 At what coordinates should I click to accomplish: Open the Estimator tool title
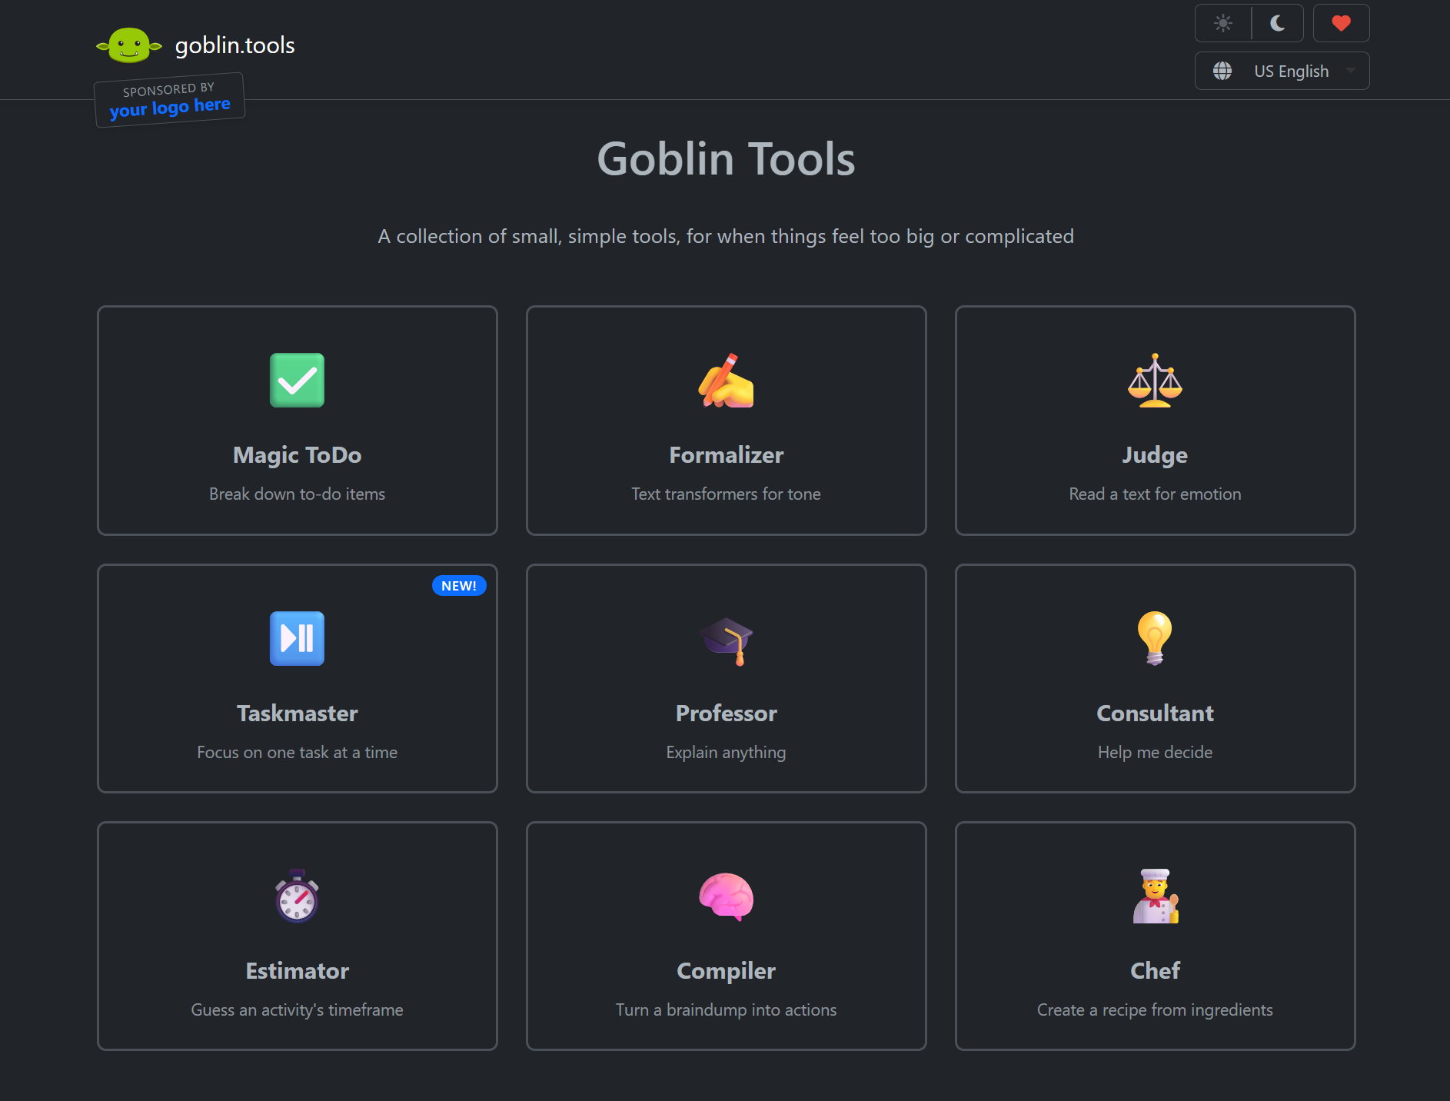coord(297,970)
